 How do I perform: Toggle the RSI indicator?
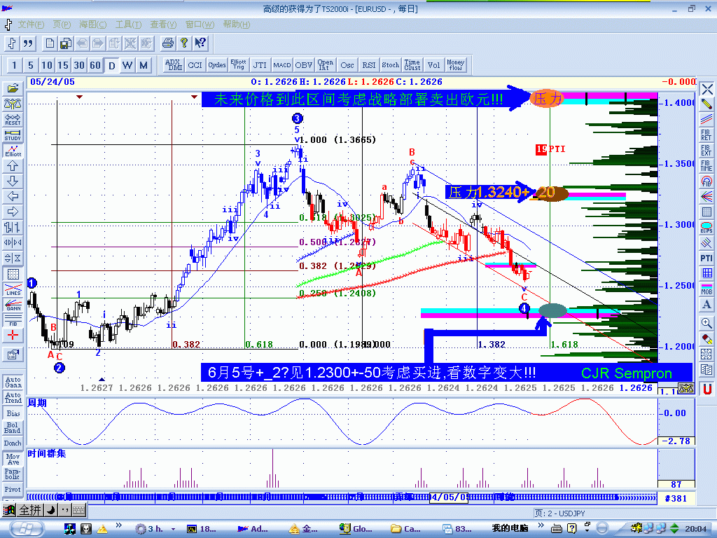(369, 65)
